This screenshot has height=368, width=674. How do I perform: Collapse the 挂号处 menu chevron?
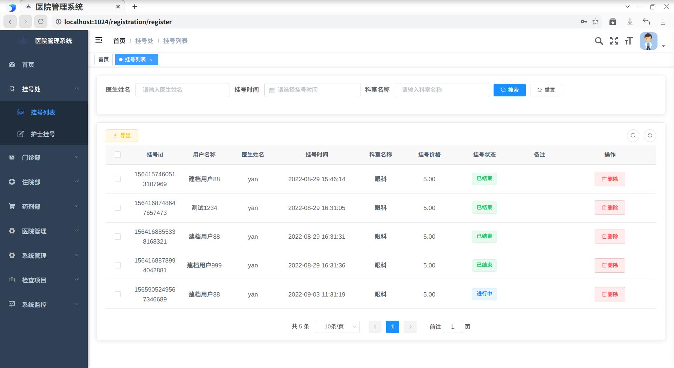pyautogui.click(x=77, y=89)
